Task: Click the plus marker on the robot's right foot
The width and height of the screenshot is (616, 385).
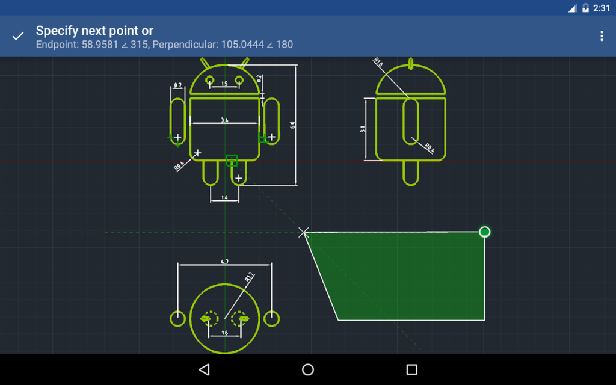Action: click(239, 177)
